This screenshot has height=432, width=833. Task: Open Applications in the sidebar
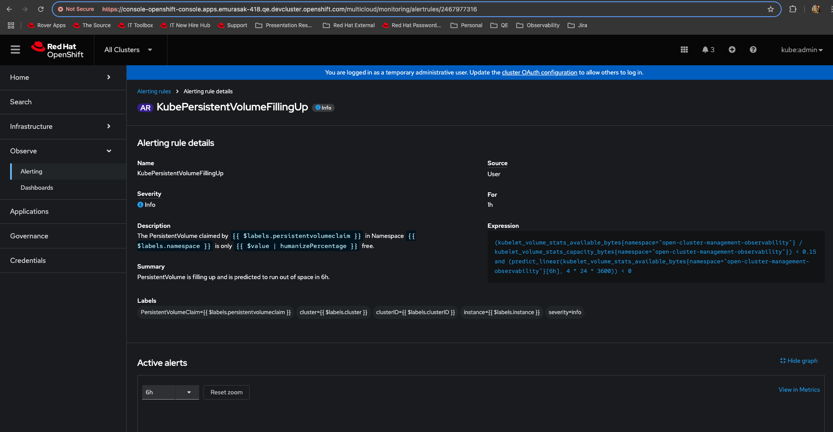click(x=63, y=212)
